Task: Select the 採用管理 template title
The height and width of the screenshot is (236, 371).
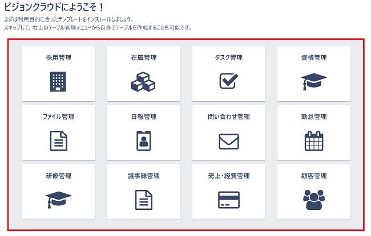Action: click(x=58, y=57)
